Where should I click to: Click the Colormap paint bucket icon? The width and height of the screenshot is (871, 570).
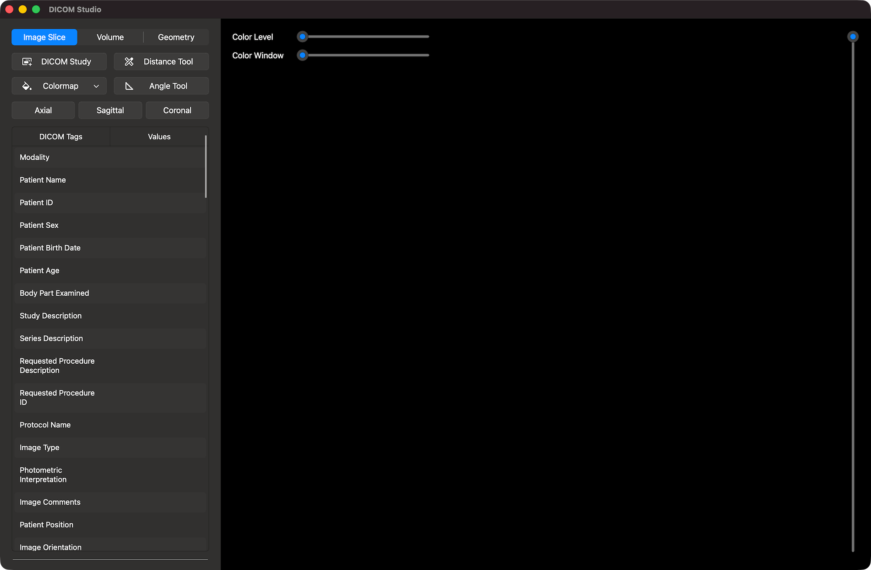[x=27, y=86]
